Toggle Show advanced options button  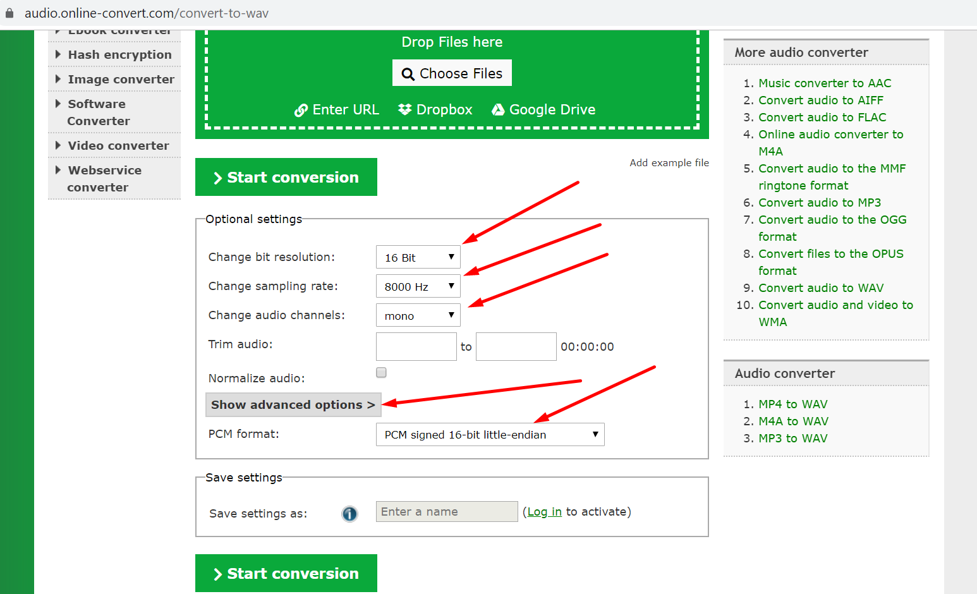pos(293,405)
